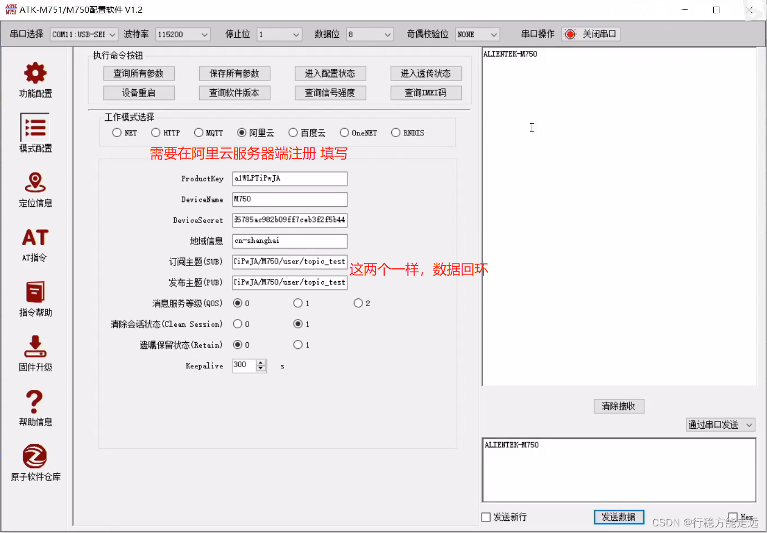Set Retain state to 0
The image size is (767, 533).
[x=238, y=344]
